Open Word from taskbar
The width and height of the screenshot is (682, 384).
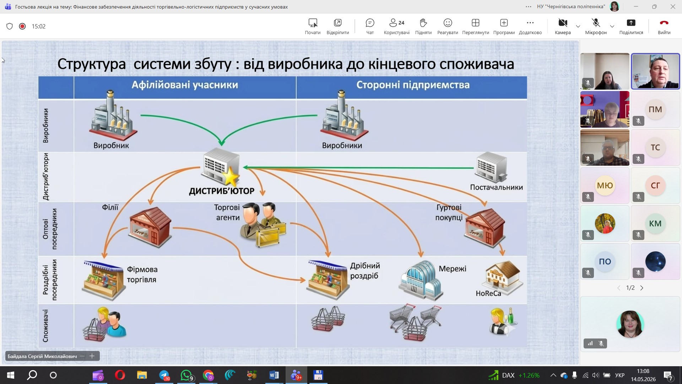point(274,375)
